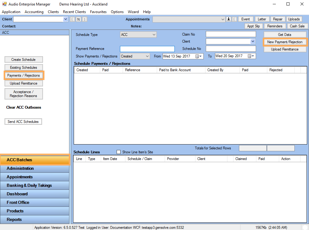
Task: Click the Payment Reference input field
Action: [x=147, y=49]
